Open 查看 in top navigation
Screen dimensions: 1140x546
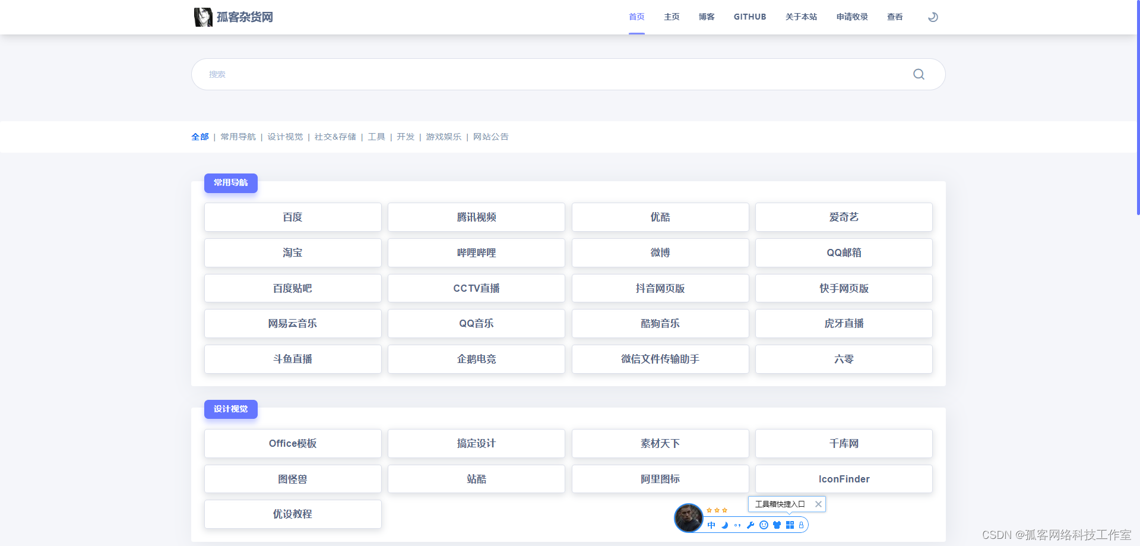point(895,17)
